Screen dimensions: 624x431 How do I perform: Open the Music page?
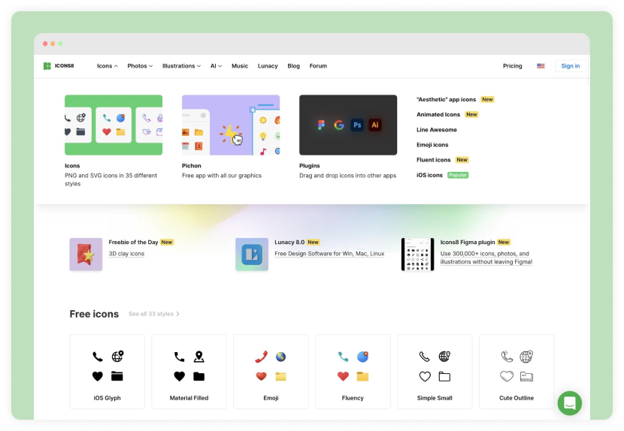point(240,66)
